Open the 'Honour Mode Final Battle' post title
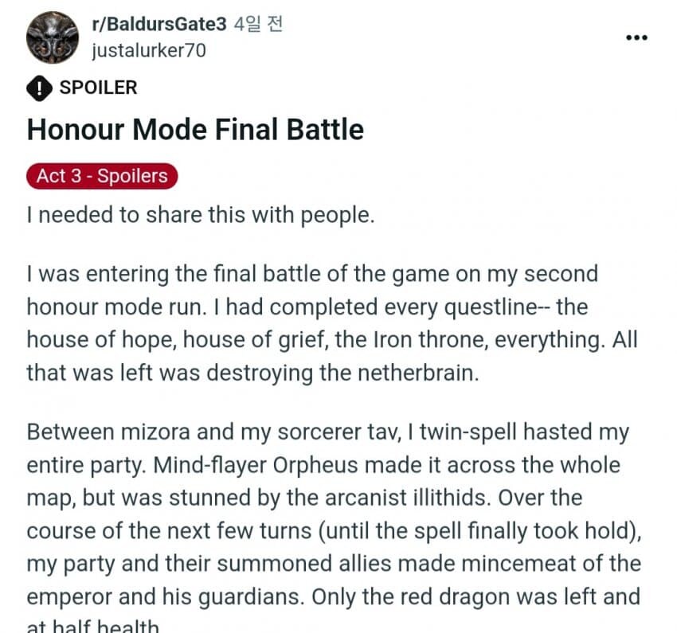 [x=196, y=130]
